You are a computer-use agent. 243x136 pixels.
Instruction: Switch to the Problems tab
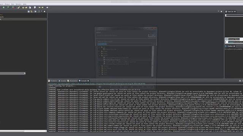[x=53, y=81]
